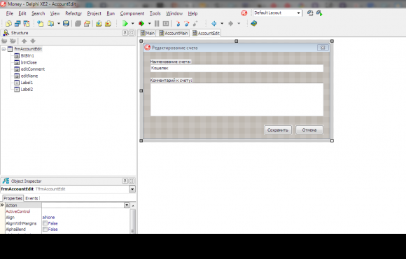Open the Default Layout dropdown

298,13
